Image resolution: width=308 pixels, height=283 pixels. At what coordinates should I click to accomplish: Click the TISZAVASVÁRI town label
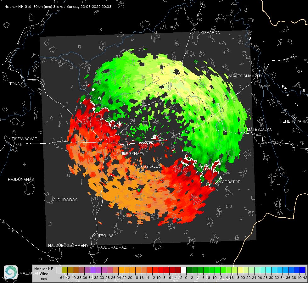point(25,139)
